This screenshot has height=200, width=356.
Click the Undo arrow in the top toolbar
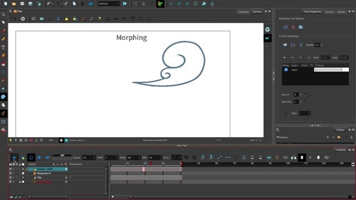pos(49,4)
